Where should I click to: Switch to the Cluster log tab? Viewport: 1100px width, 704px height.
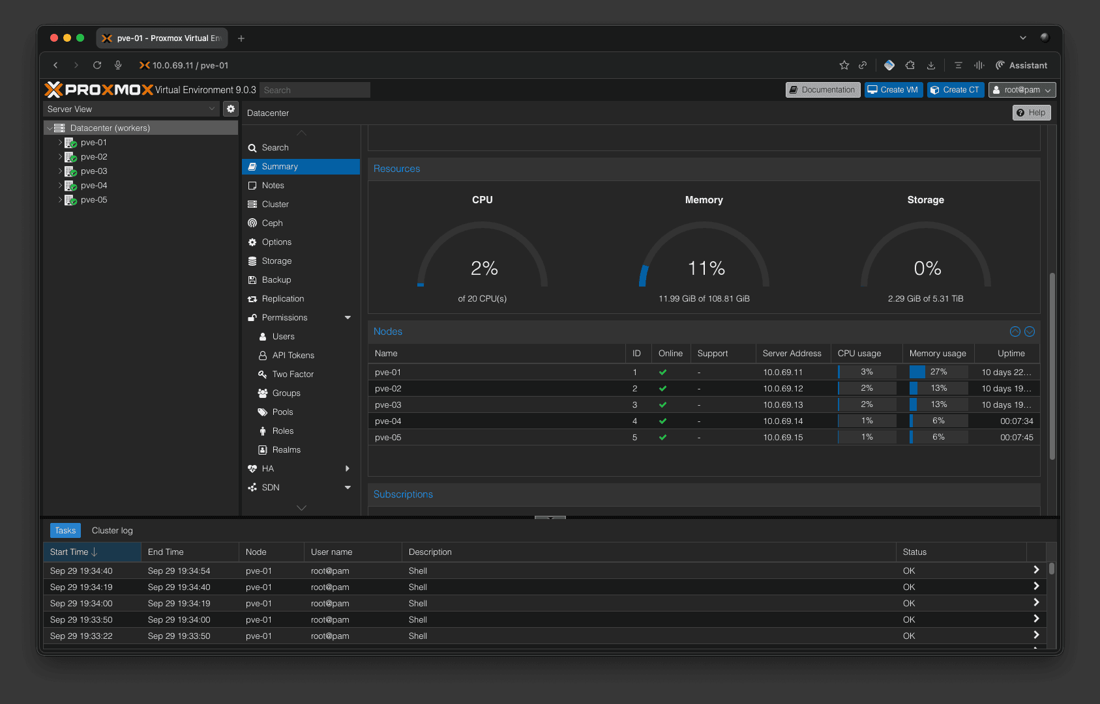(112, 531)
